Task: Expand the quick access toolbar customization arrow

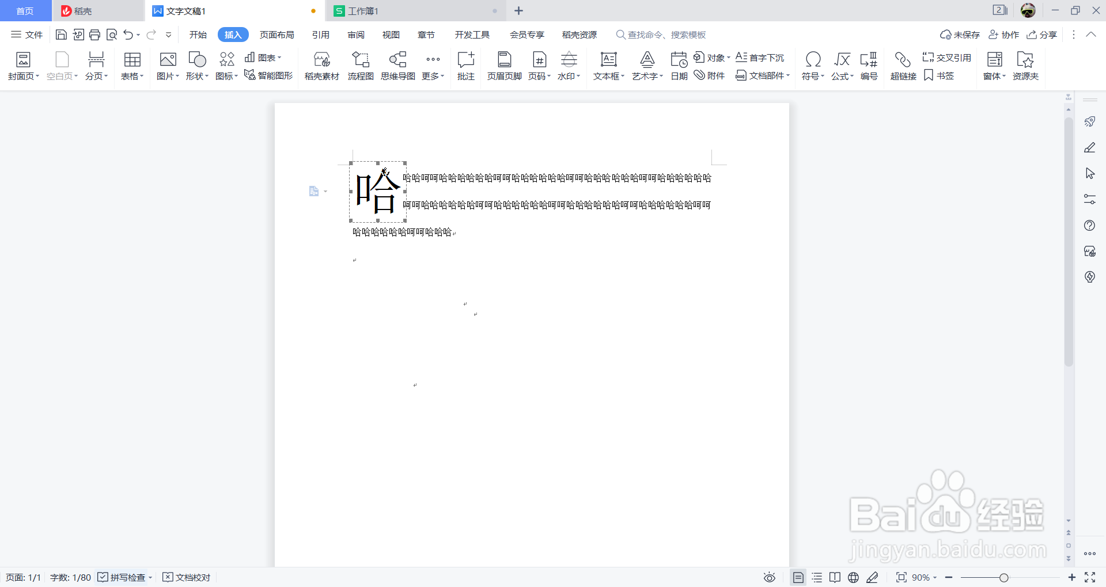Action: click(168, 35)
